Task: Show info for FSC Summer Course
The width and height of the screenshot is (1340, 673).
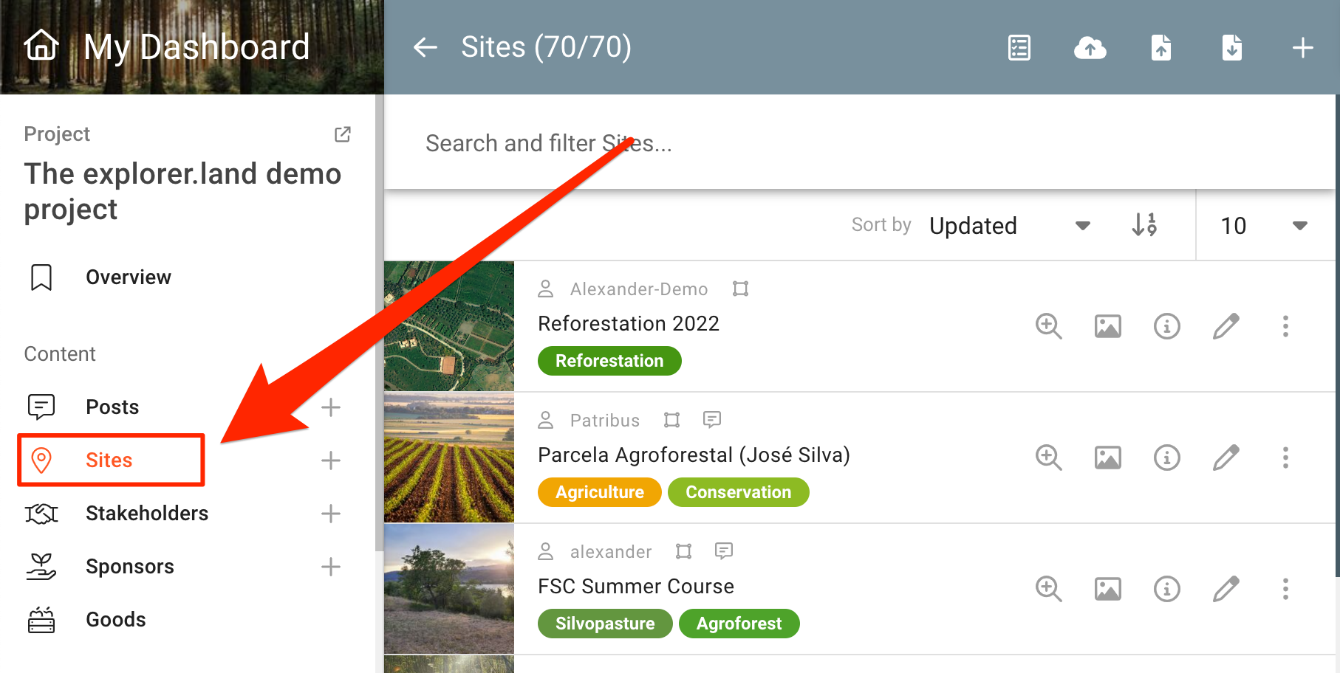Action: [1166, 589]
